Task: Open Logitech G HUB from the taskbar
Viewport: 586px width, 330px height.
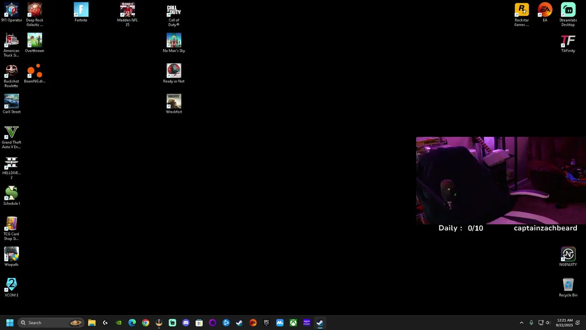Action: 105,323
